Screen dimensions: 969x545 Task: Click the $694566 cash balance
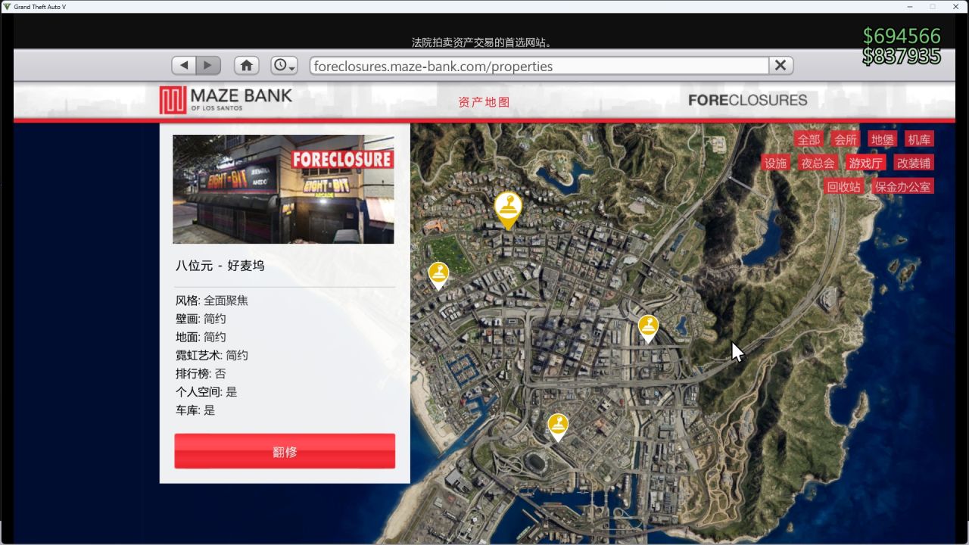click(x=902, y=36)
